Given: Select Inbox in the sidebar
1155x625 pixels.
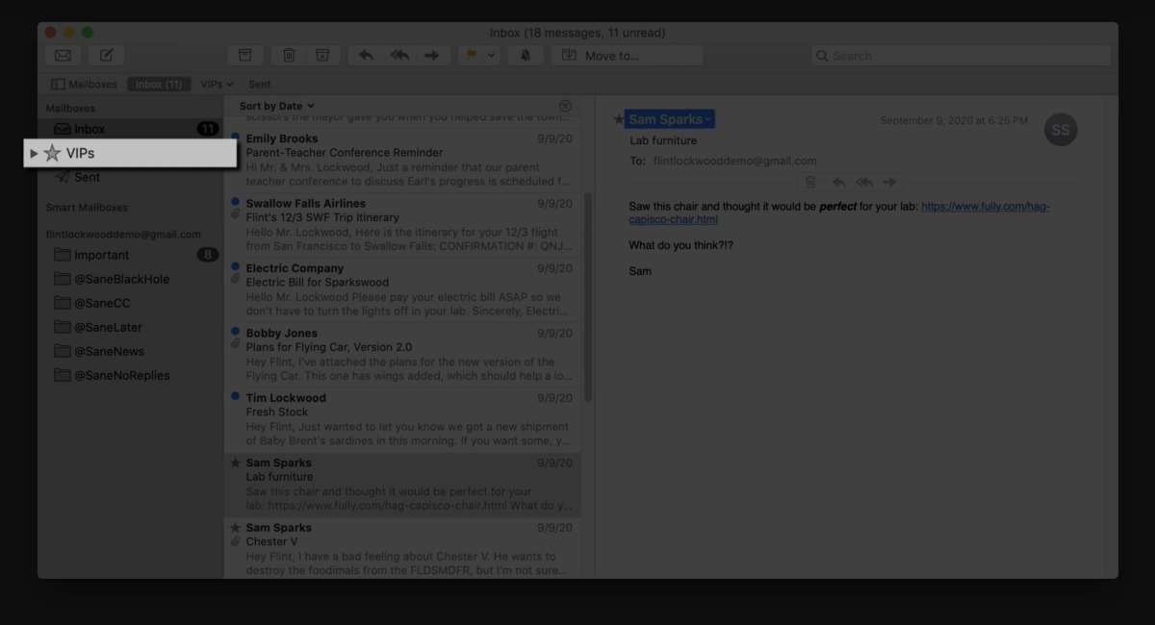Looking at the screenshot, I should [130, 129].
